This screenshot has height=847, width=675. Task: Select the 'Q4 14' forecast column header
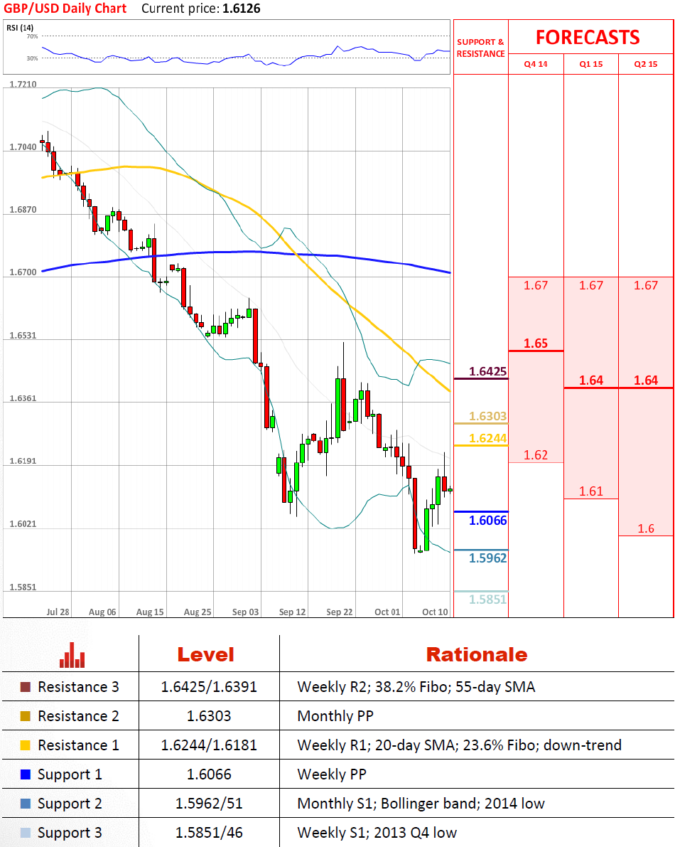click(x=536, y=64)
